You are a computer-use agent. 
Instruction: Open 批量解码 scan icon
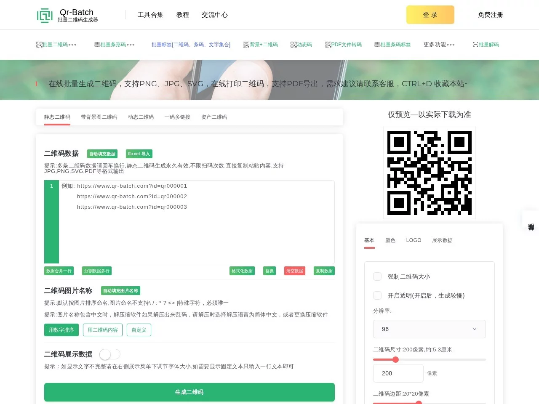click(475, 45)
